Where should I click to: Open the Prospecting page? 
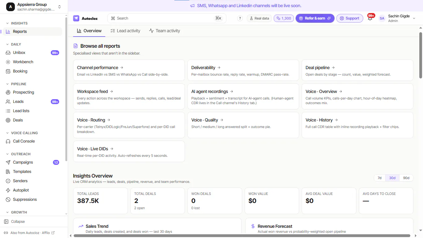(x=33, y=92)
